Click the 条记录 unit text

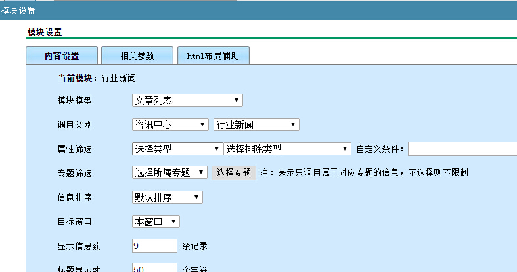click(x=196, y=246)
